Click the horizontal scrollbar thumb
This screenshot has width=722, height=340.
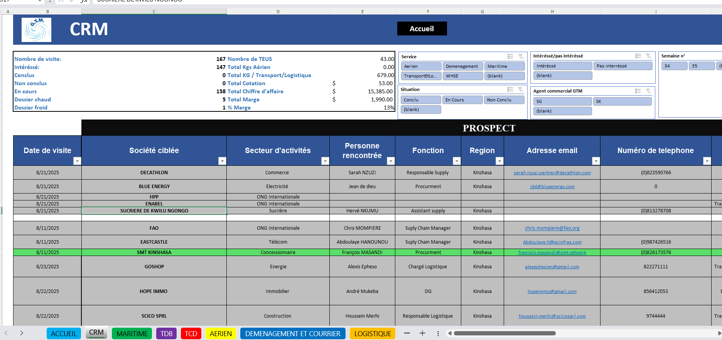(504, 333)
